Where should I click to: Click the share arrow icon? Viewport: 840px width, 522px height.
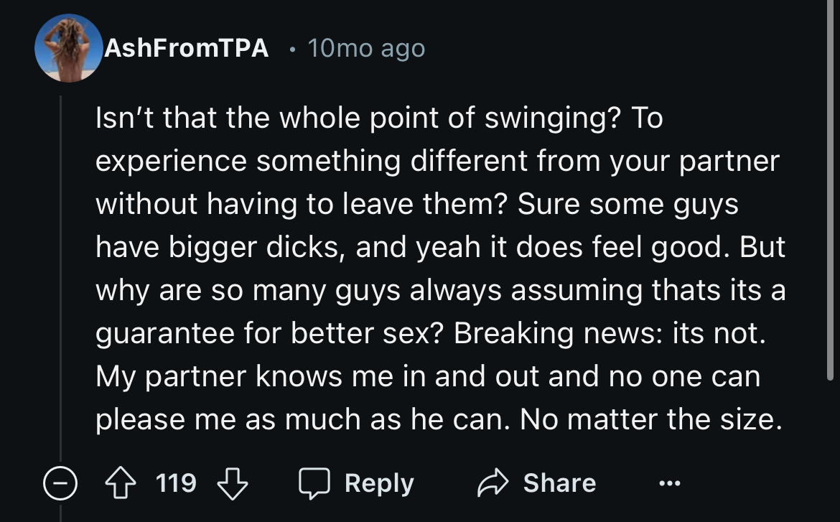pos(493,483)
